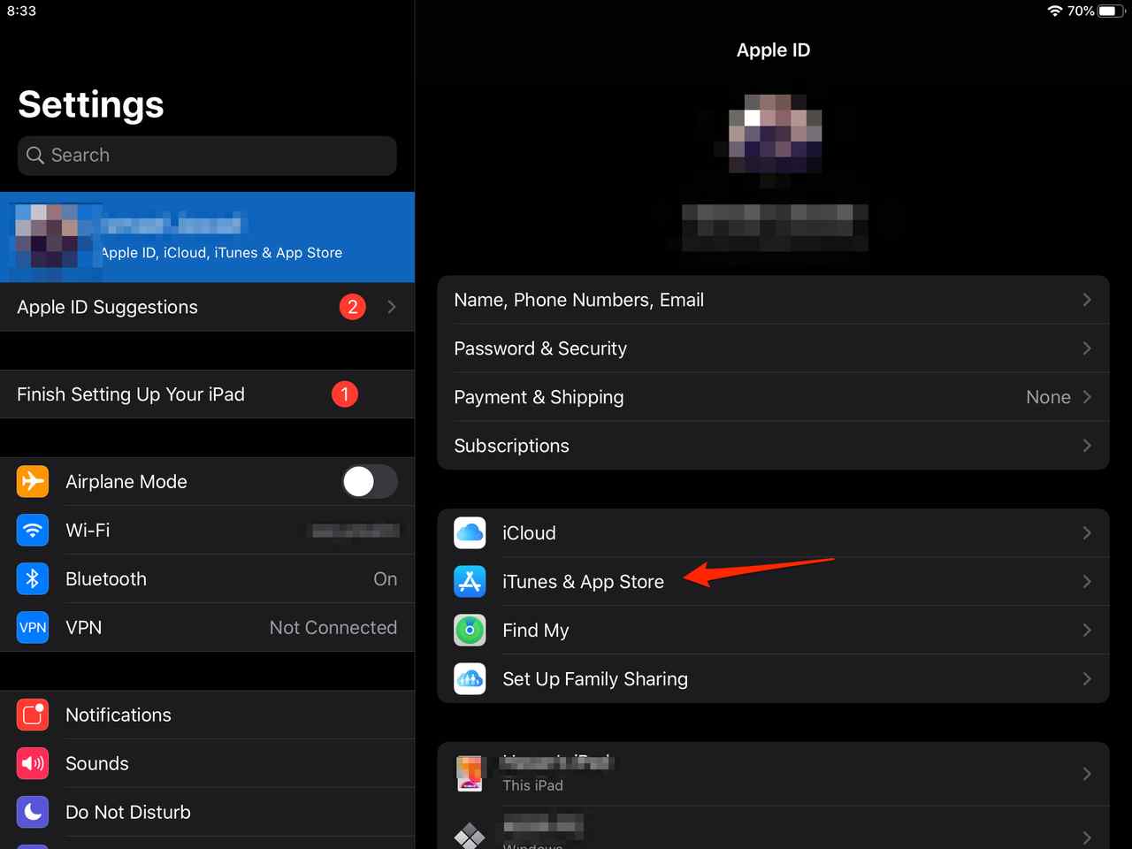Open Wi-Fi settings
The width and height of the screenshot is (1132, 849).
[x=207, y=530]
